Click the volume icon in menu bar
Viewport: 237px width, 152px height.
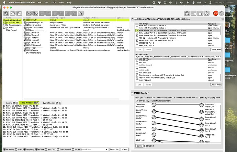(182, 2)
